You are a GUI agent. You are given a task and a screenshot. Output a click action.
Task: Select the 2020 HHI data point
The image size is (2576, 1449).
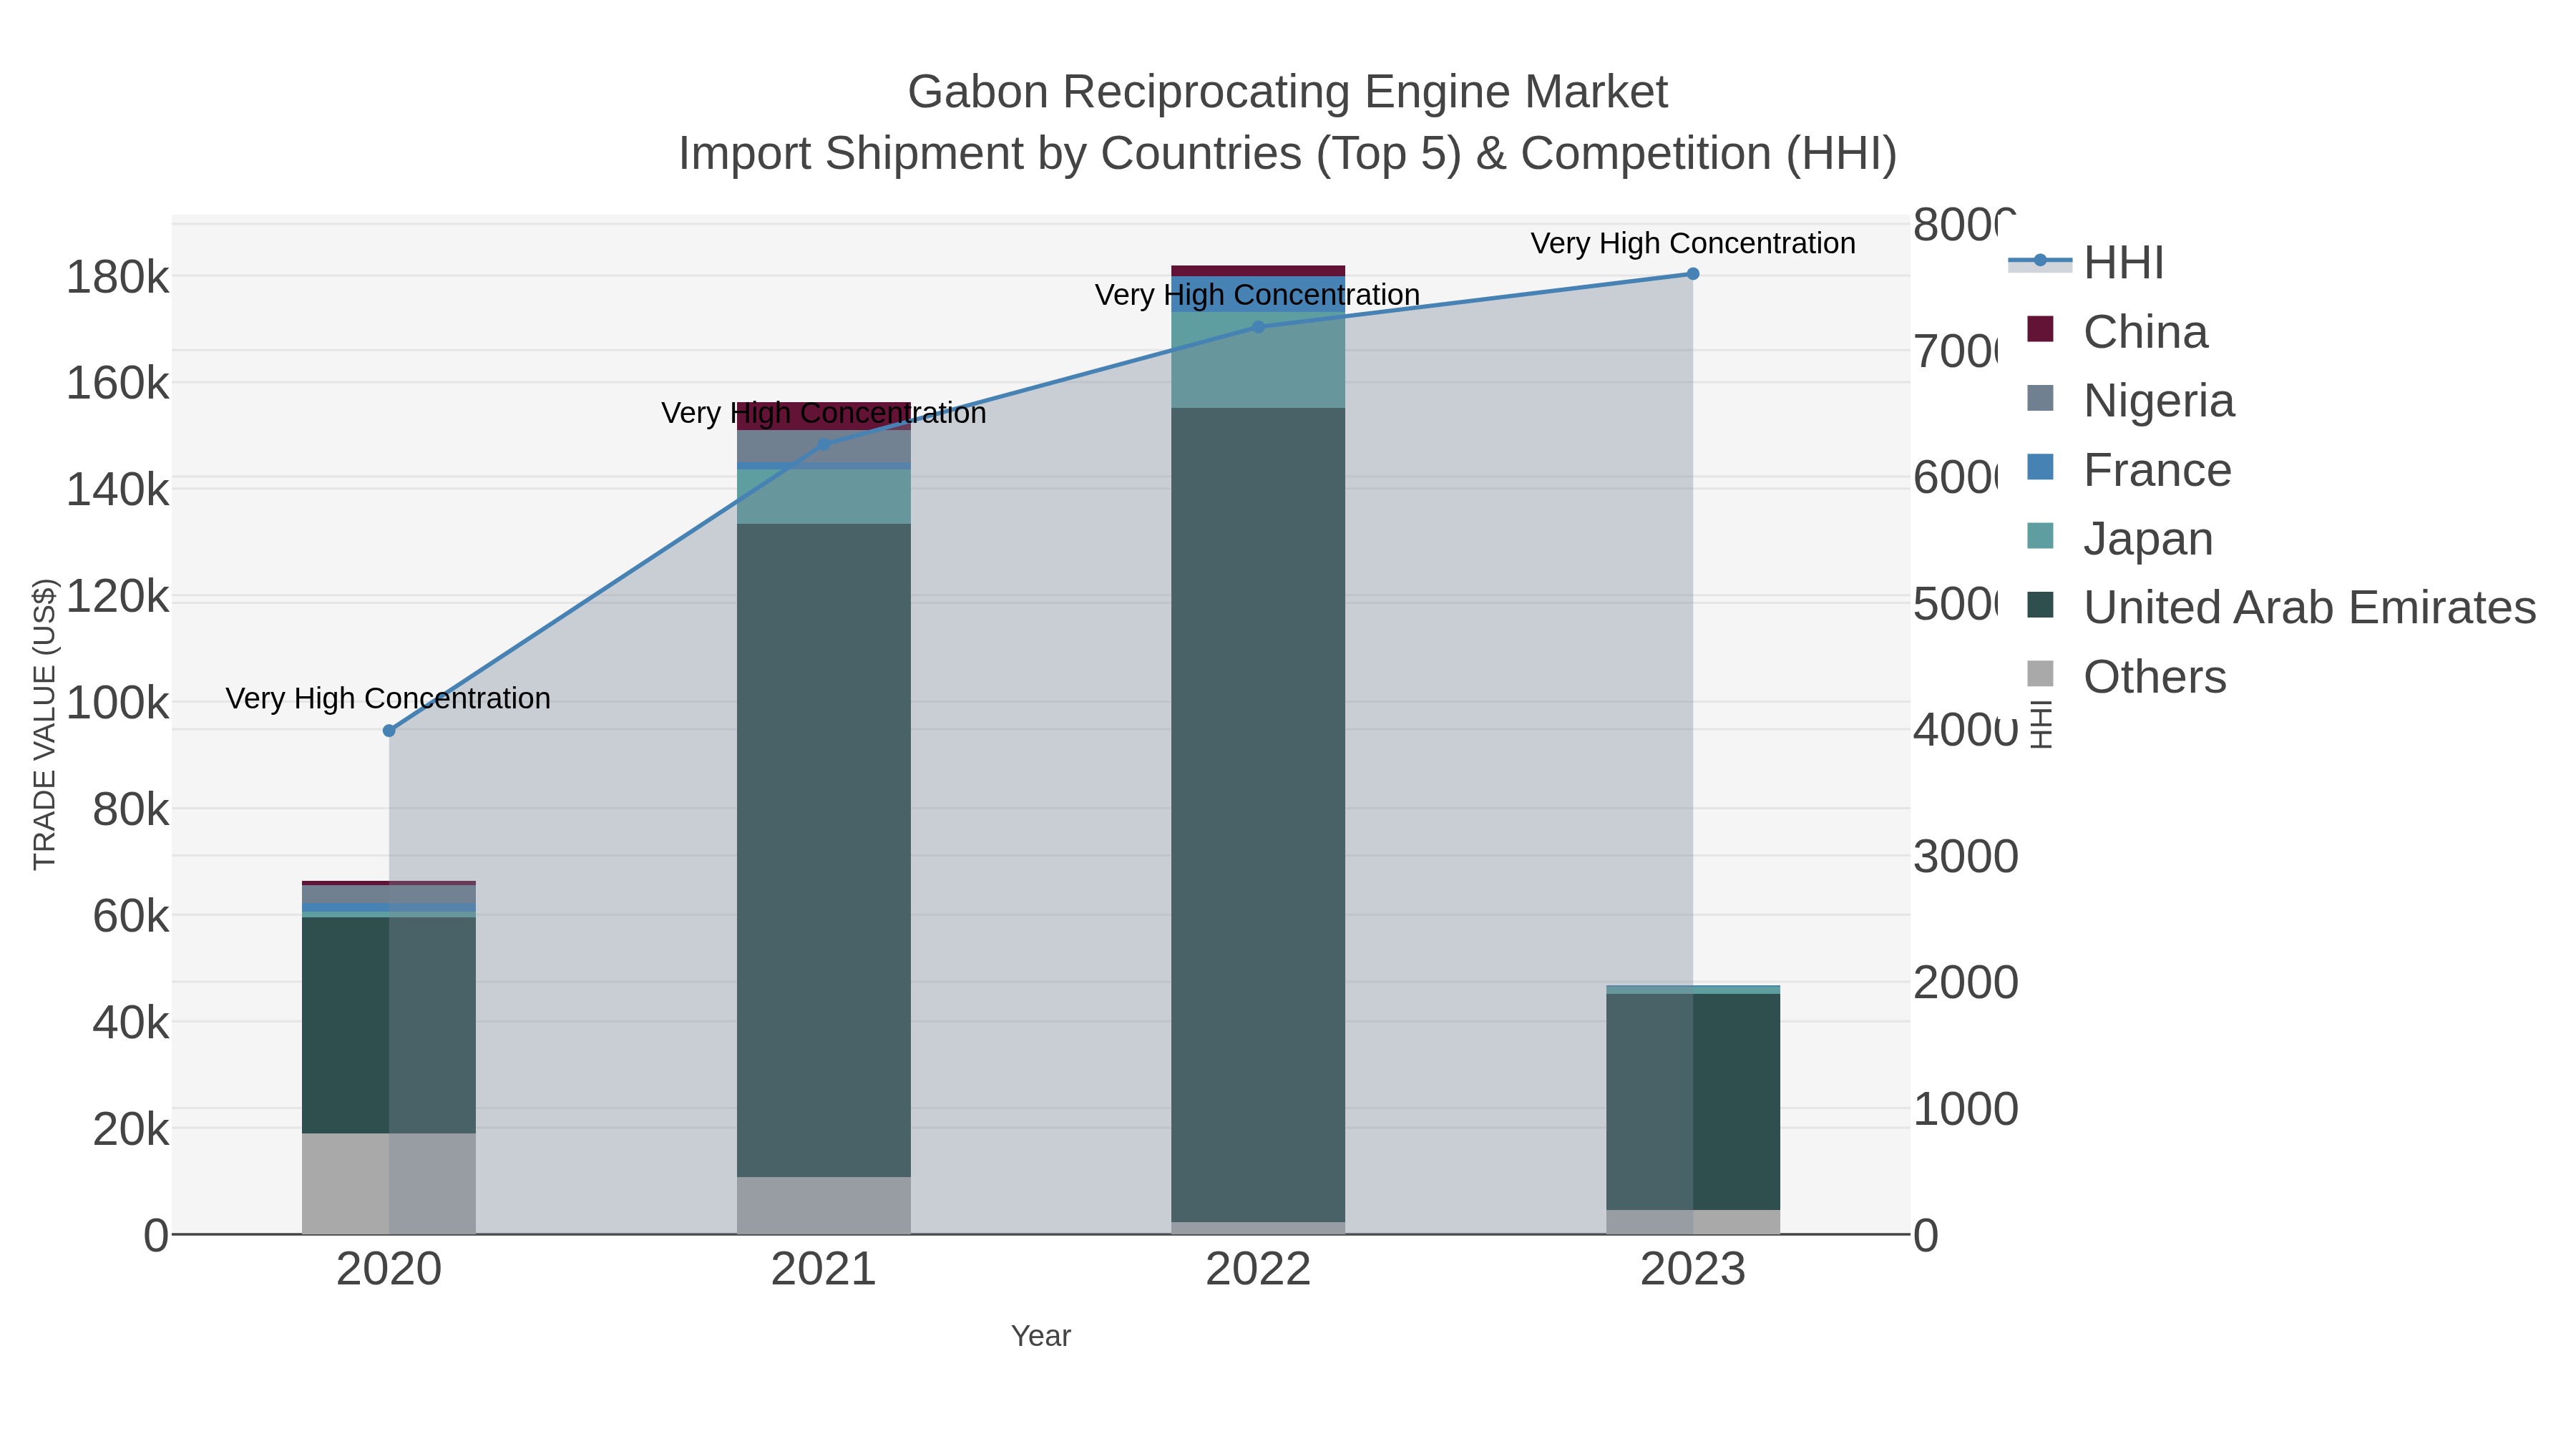(x=389, y=731)
